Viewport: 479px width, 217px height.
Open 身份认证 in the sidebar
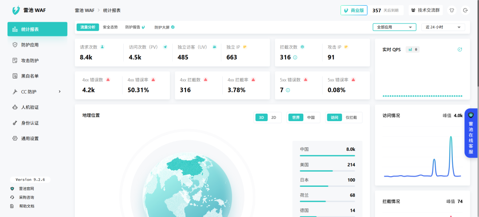tap(37, 123)
